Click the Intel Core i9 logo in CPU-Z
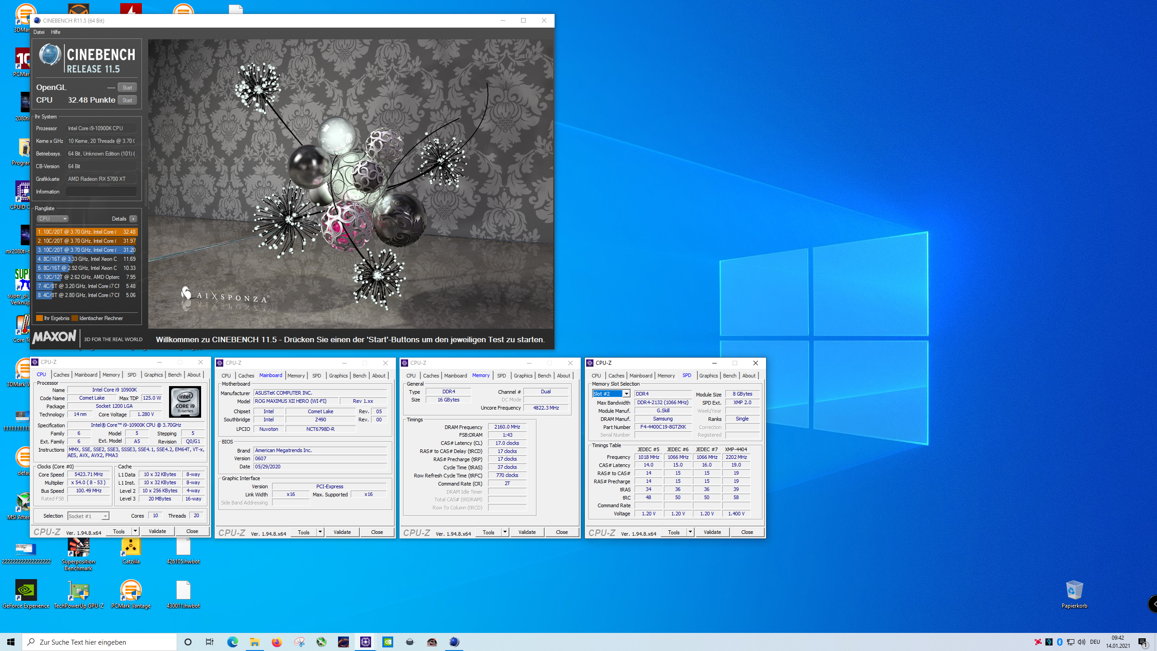The width and height of the screenshot is (1157, 651). coord(185,402)
